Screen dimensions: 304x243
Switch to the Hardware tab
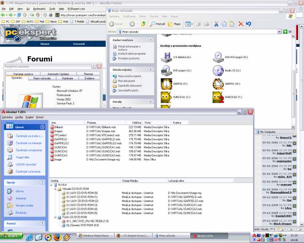(67, 78)
